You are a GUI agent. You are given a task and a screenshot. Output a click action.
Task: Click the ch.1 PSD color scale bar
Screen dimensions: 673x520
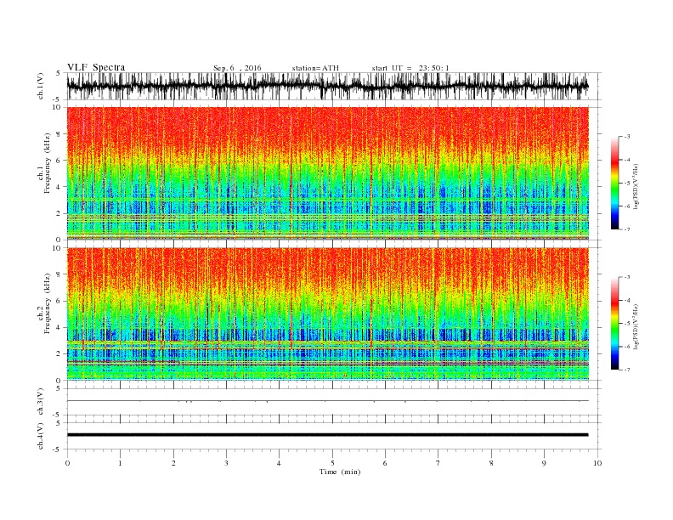(614, 184)
